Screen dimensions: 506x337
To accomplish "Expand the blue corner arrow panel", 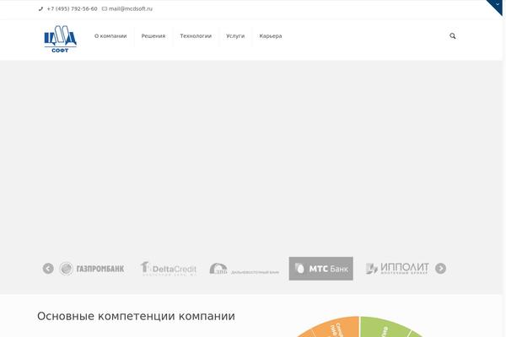I will click(497, 5).
